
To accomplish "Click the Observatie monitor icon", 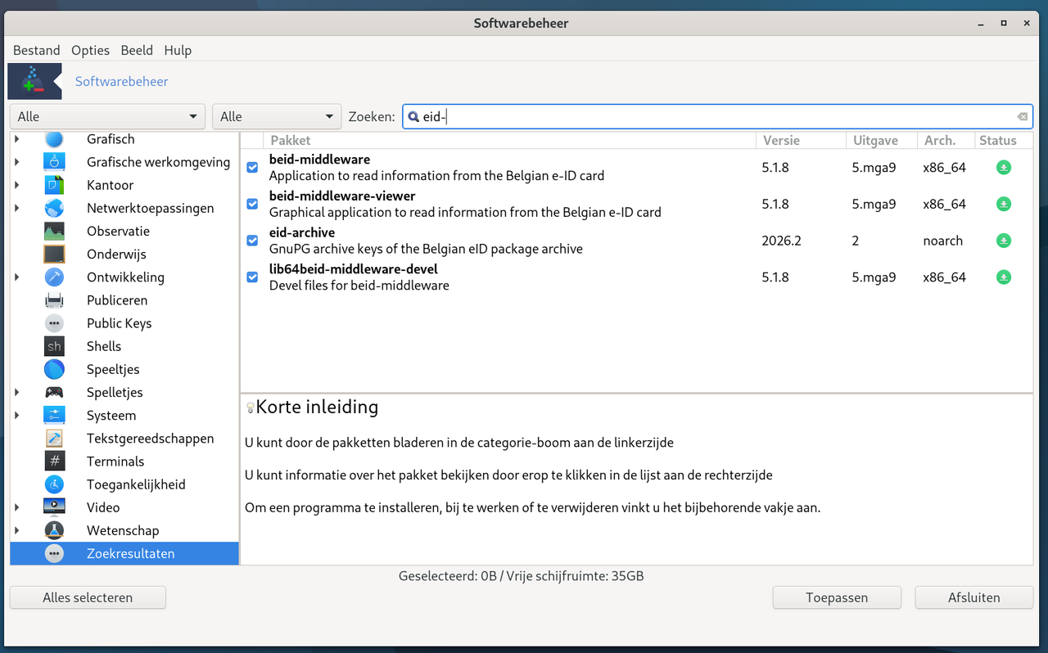I will coord(54,231).
